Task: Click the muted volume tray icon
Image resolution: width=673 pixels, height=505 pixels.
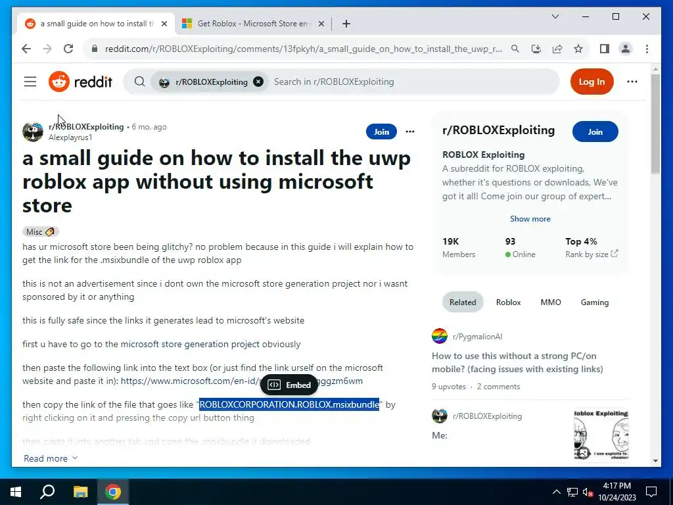Action: (588, 492)
